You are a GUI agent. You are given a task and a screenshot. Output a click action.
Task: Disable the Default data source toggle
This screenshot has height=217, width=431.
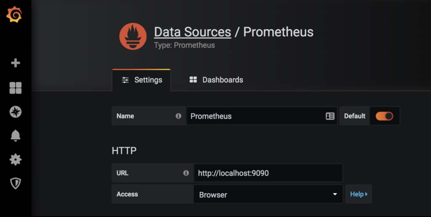384,116
